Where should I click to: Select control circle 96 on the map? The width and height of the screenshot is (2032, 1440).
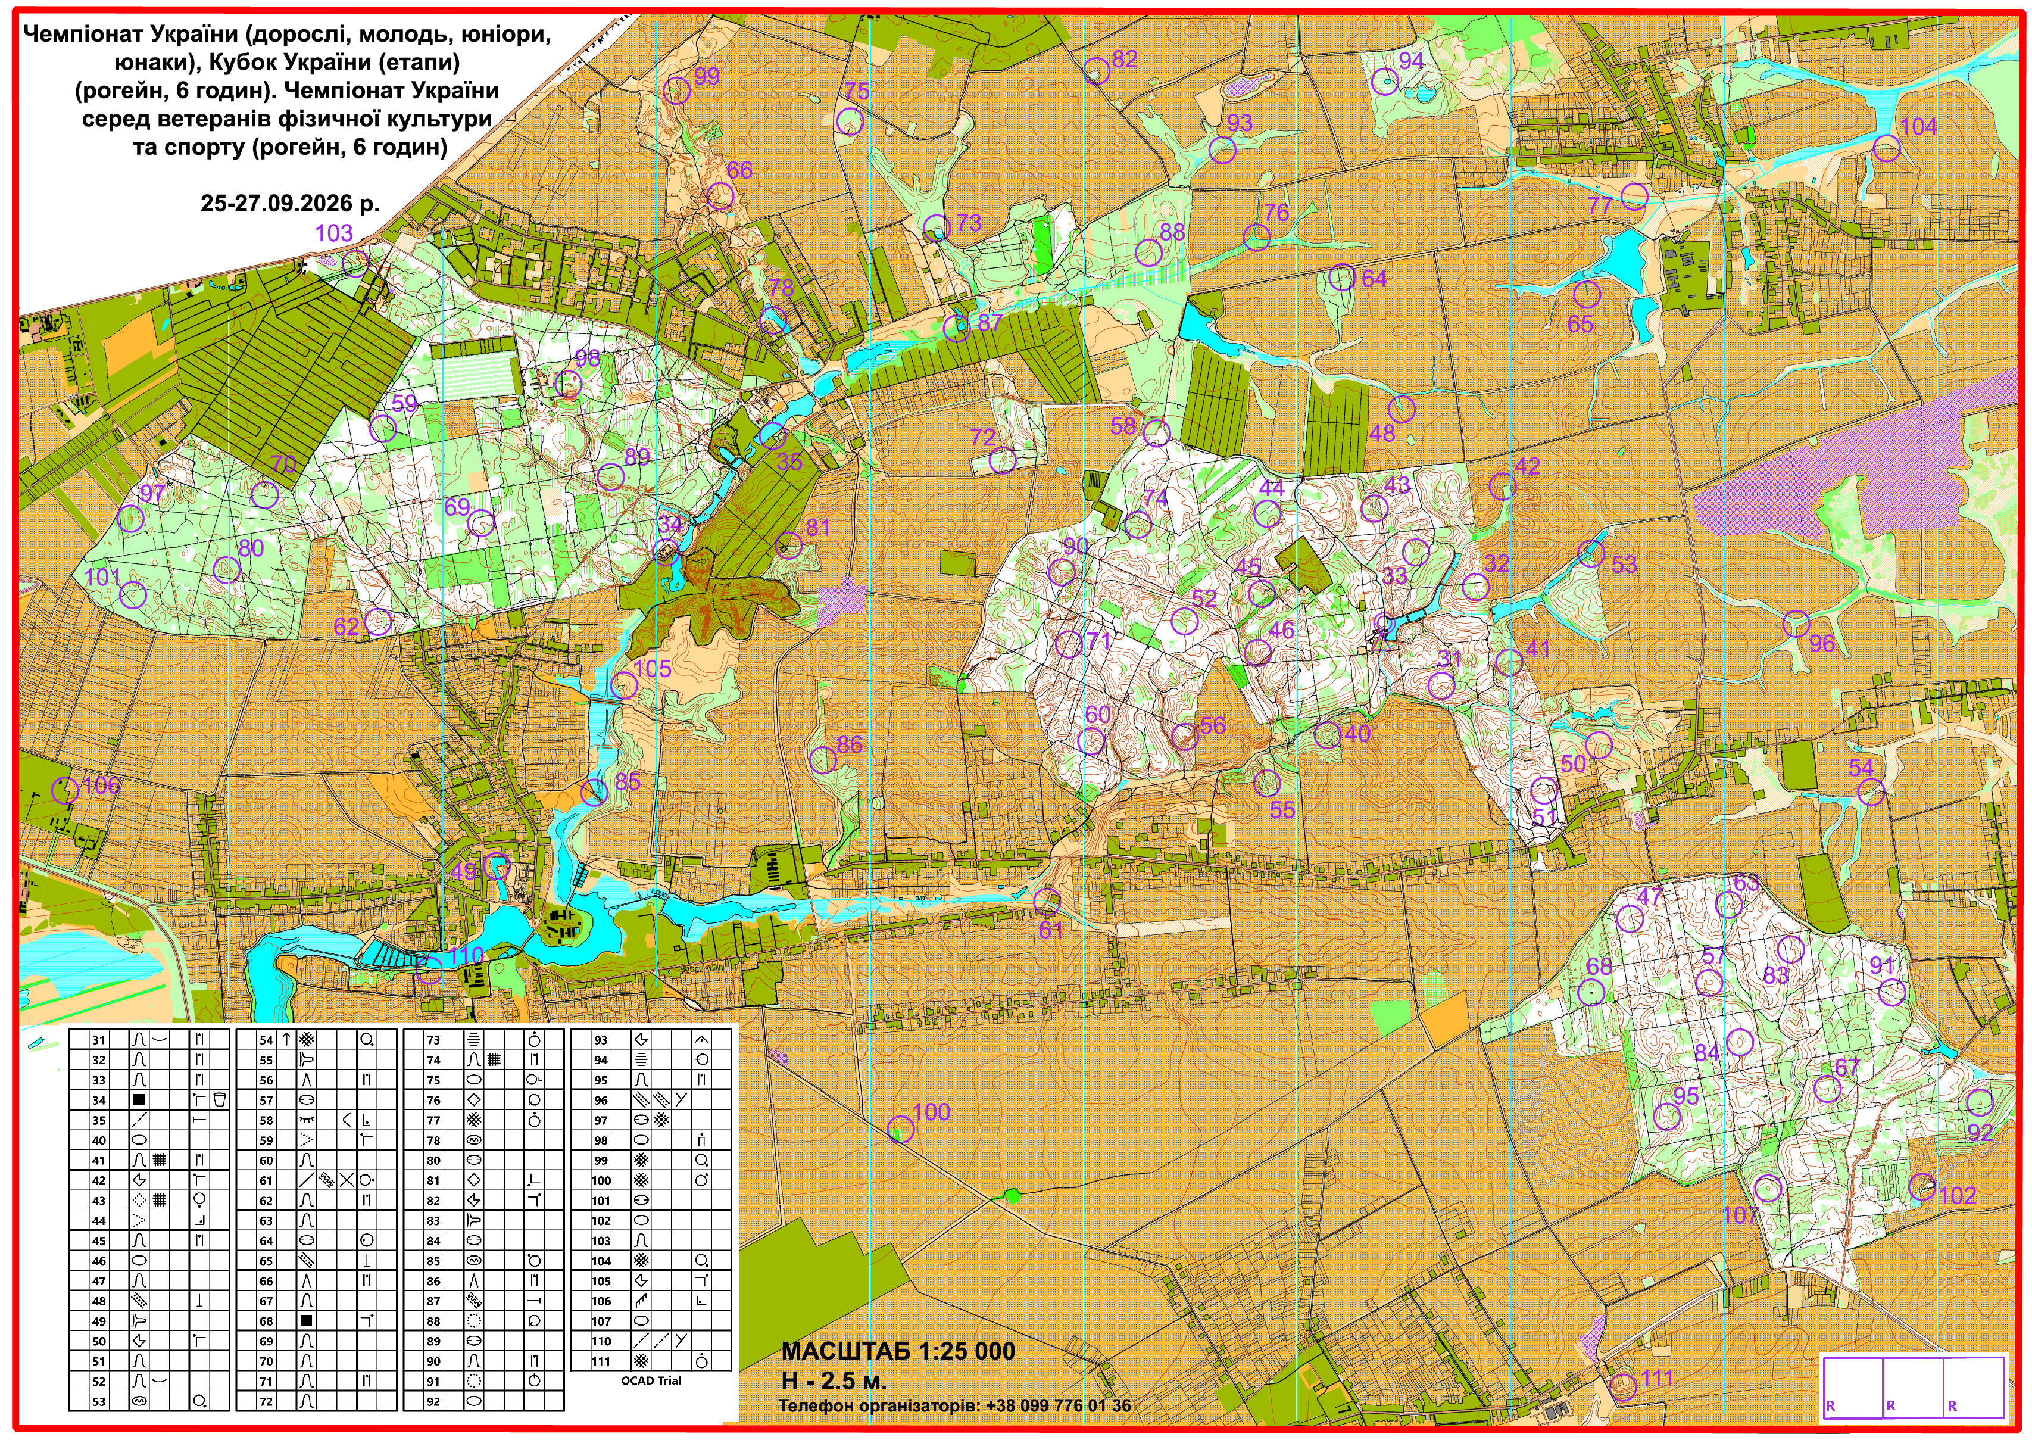pos(1795,624)
